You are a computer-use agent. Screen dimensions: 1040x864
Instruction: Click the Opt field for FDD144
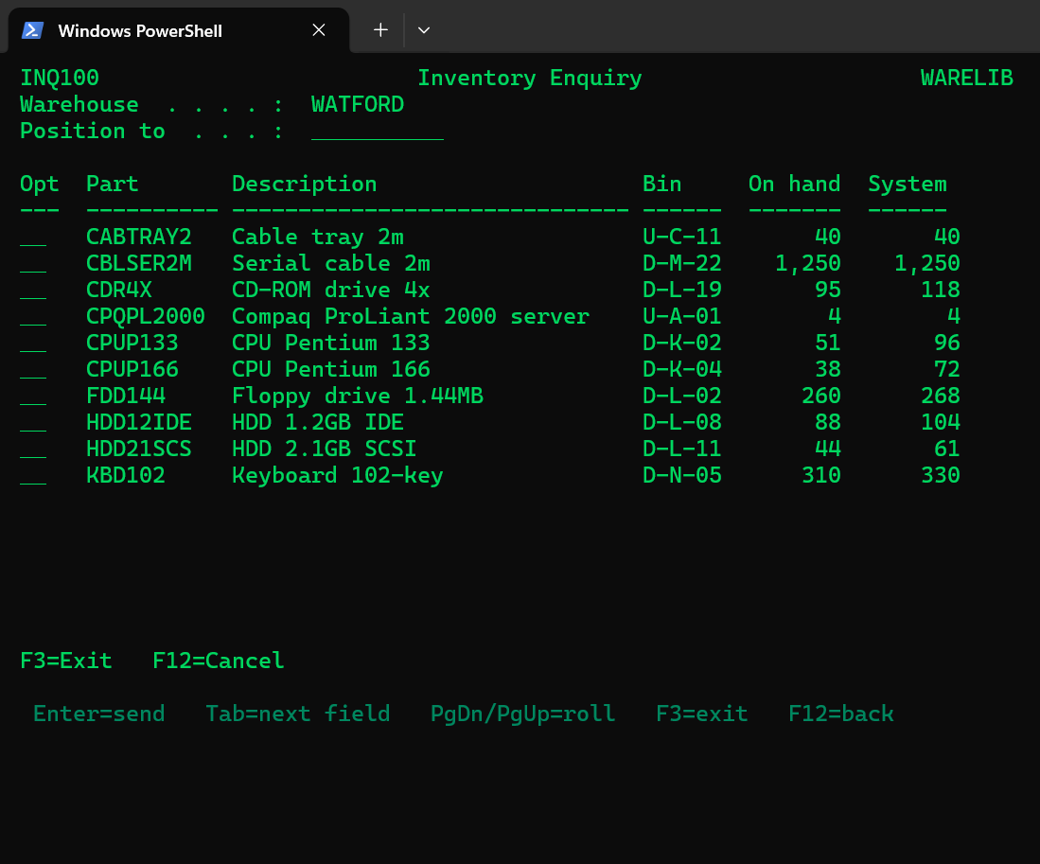coord(33,396)
